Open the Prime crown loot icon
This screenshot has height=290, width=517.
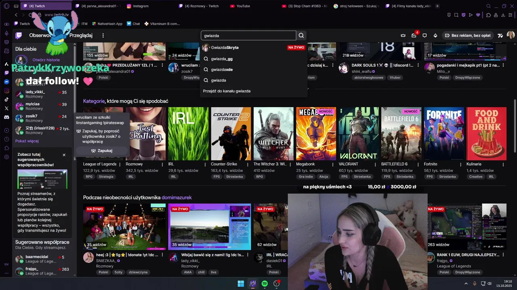(x=403, y=35)
